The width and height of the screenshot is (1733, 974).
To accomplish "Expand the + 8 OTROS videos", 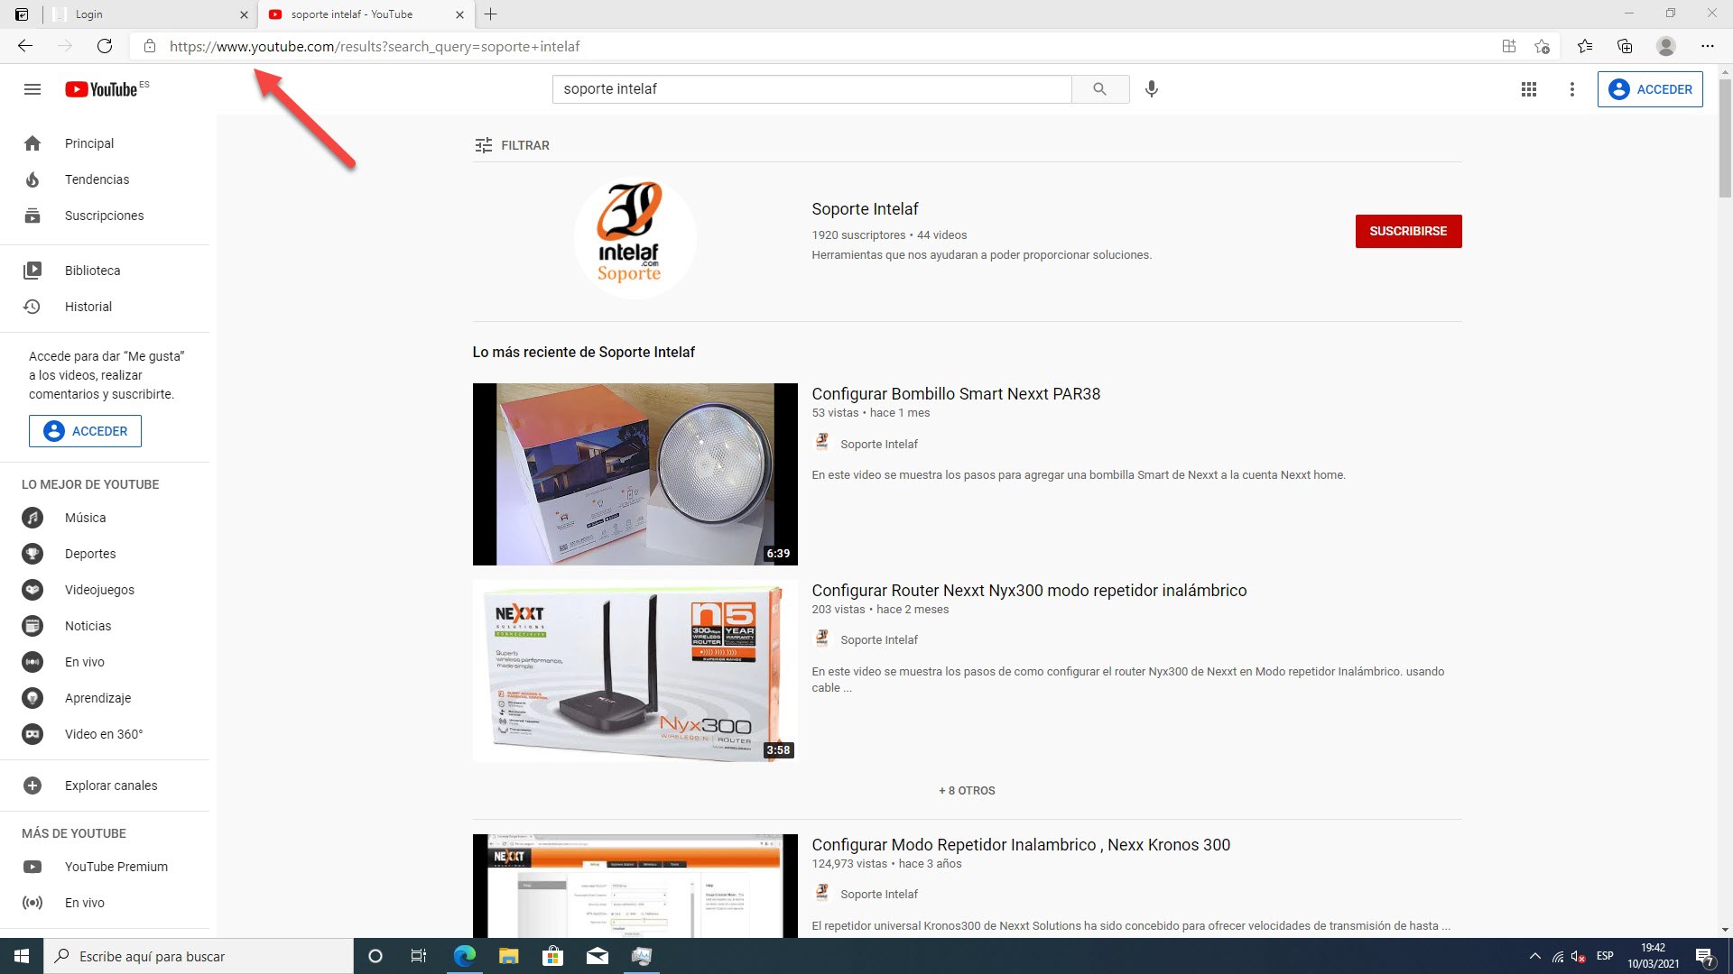I will tap(967, 791).
